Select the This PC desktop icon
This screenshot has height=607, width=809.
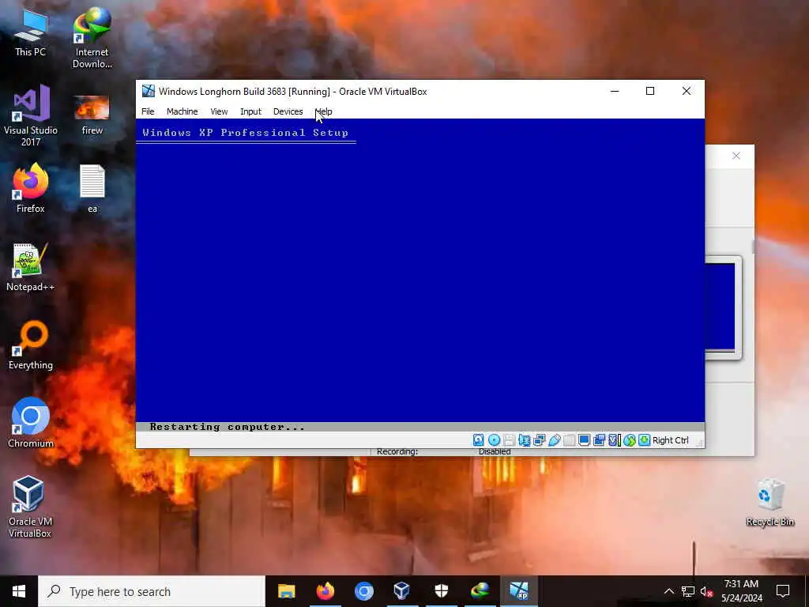31,32
